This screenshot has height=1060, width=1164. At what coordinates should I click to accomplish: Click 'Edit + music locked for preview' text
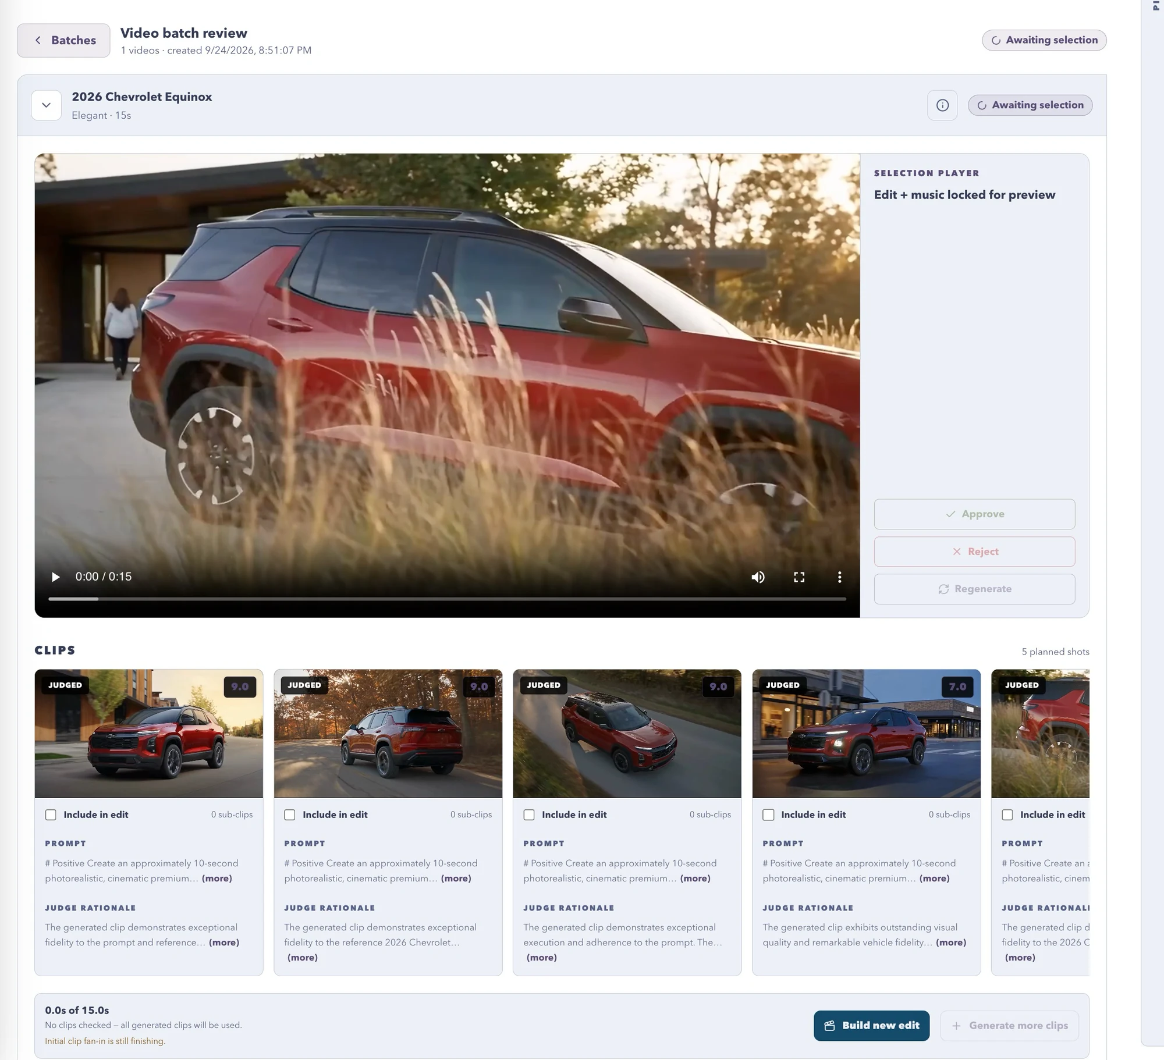pyautogui.click(x=964, y=195)
